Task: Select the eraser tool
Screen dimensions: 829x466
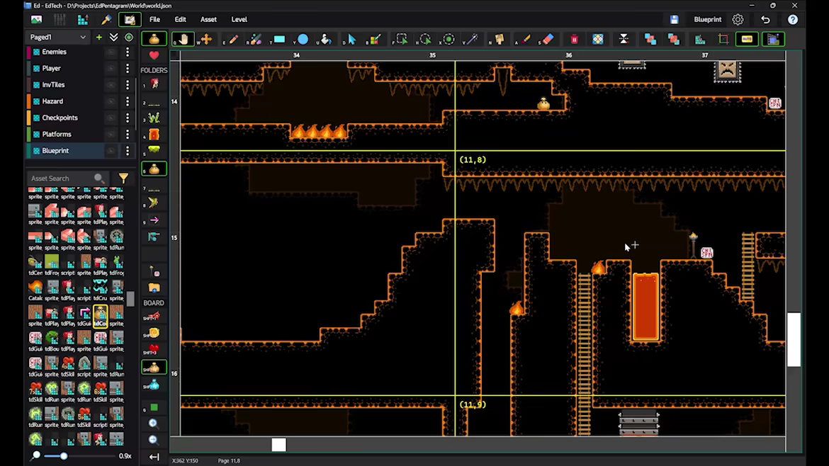Action: [548, 39]
